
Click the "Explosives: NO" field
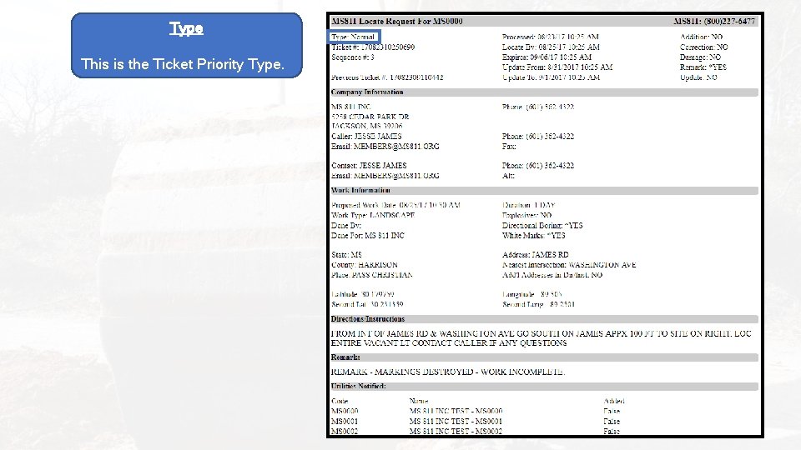526,215
